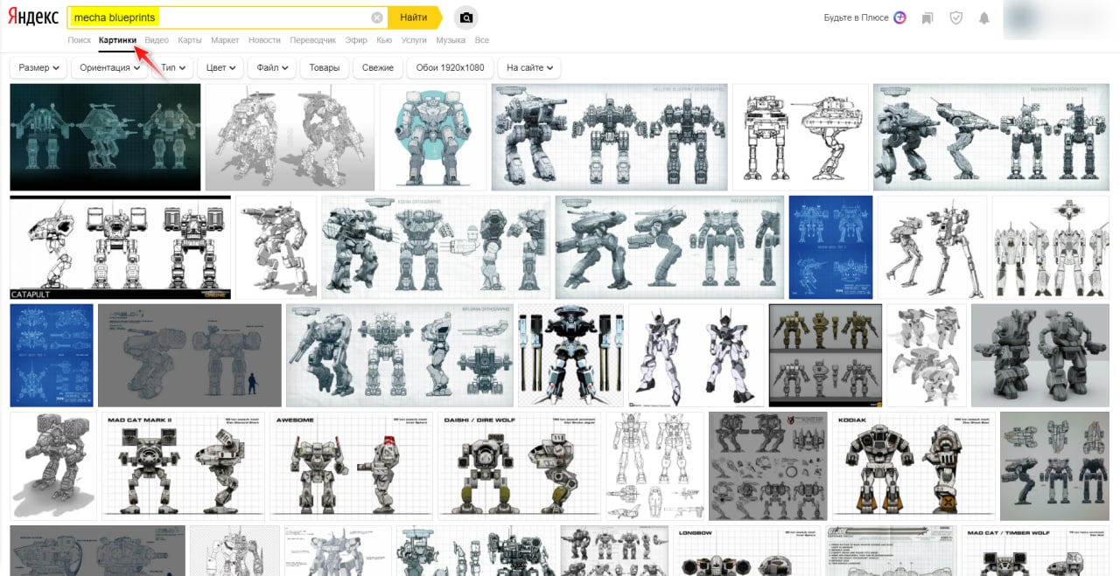Screen dimensions: 1120x576
Task: Open the MAD CAT MARK II thumbnail
Action: [x=184, y=465]
